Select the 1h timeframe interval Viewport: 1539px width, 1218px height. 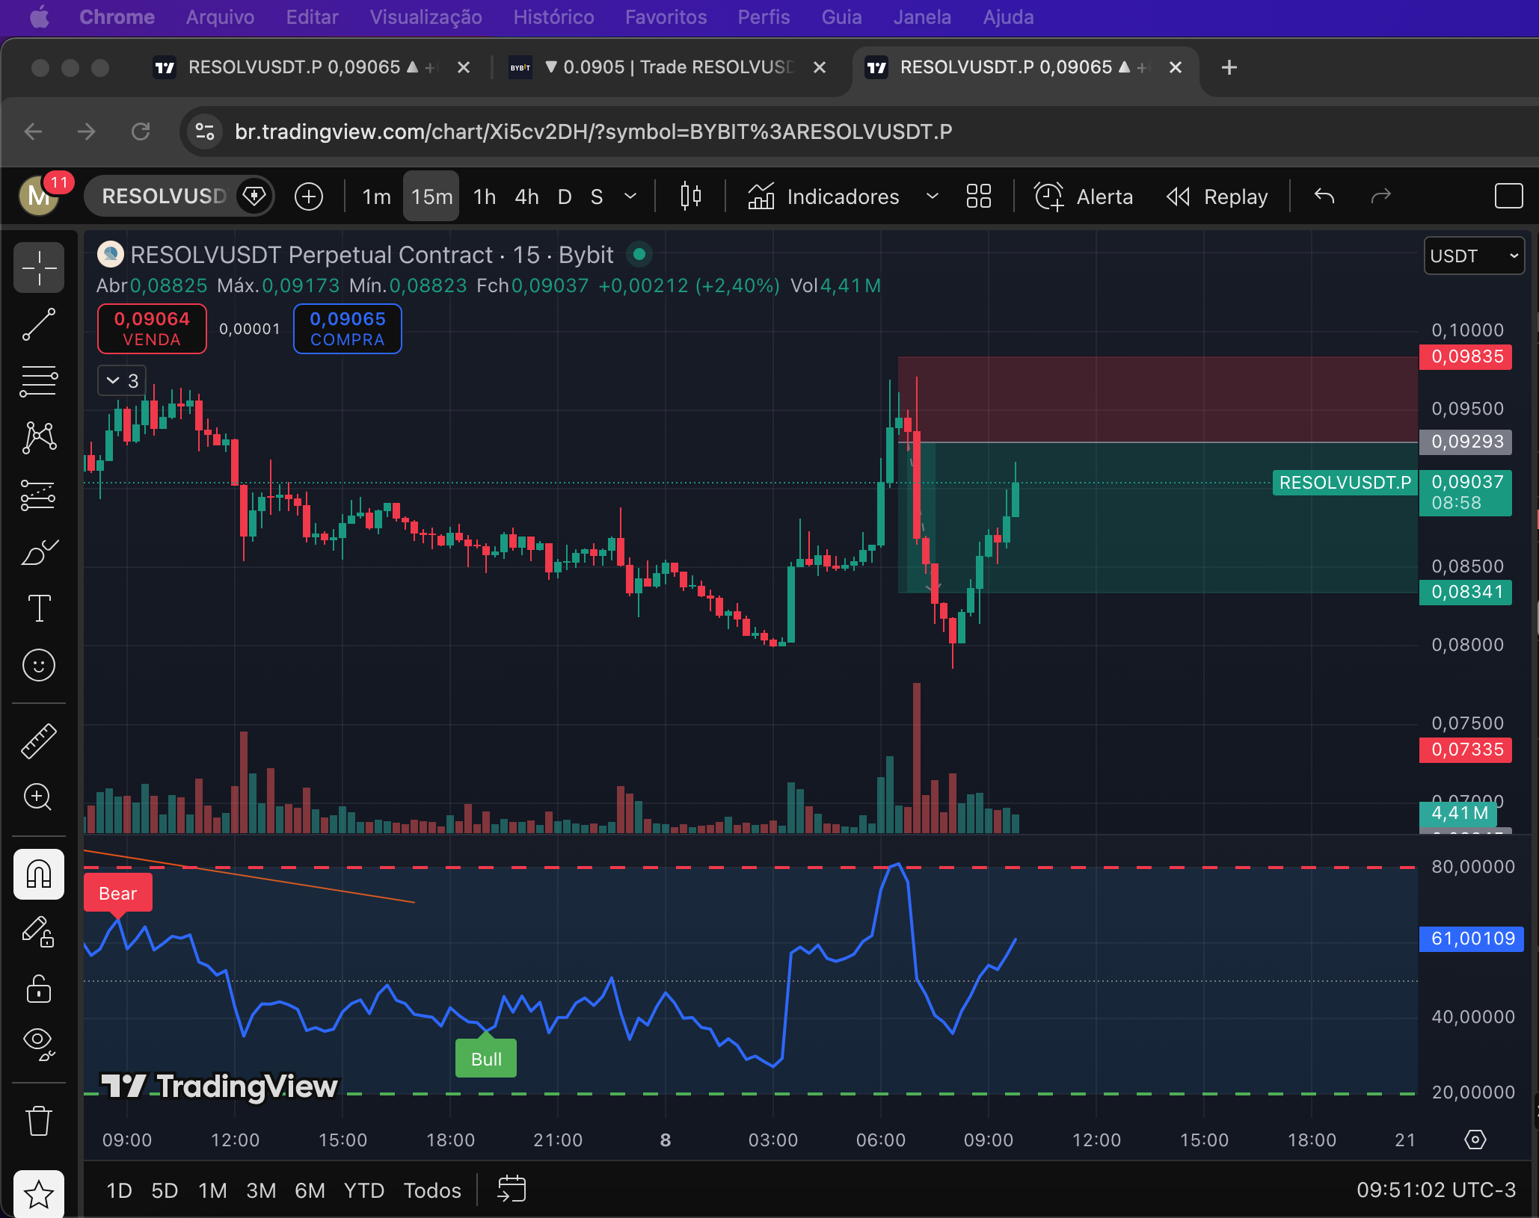[x=484, y=197]
